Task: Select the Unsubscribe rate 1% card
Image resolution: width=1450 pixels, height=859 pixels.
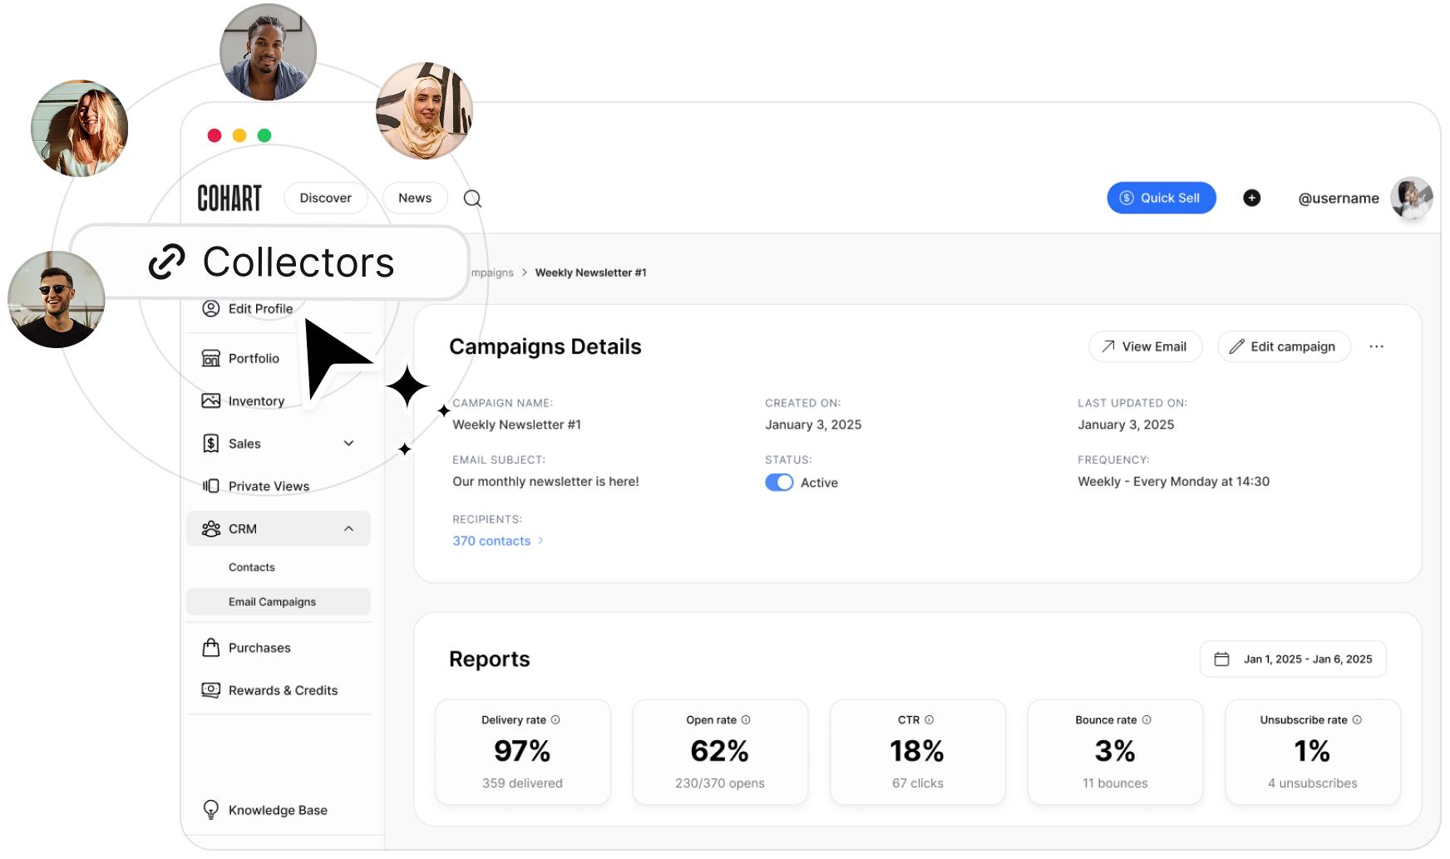Action: click(x=1313, y=752)
